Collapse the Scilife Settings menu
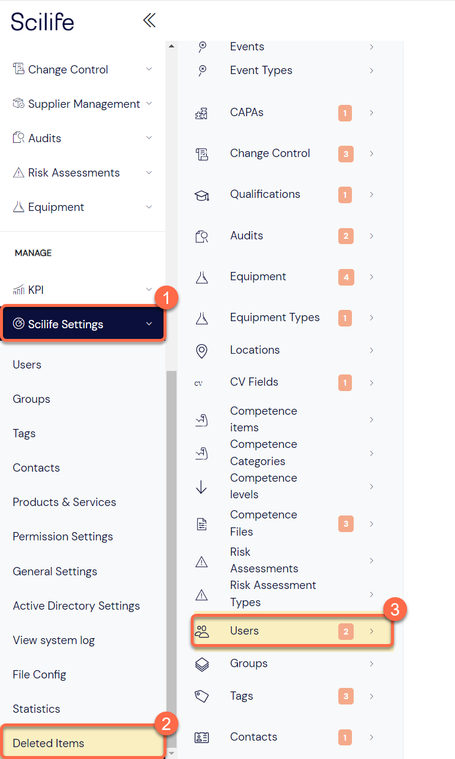 (149, 324)
